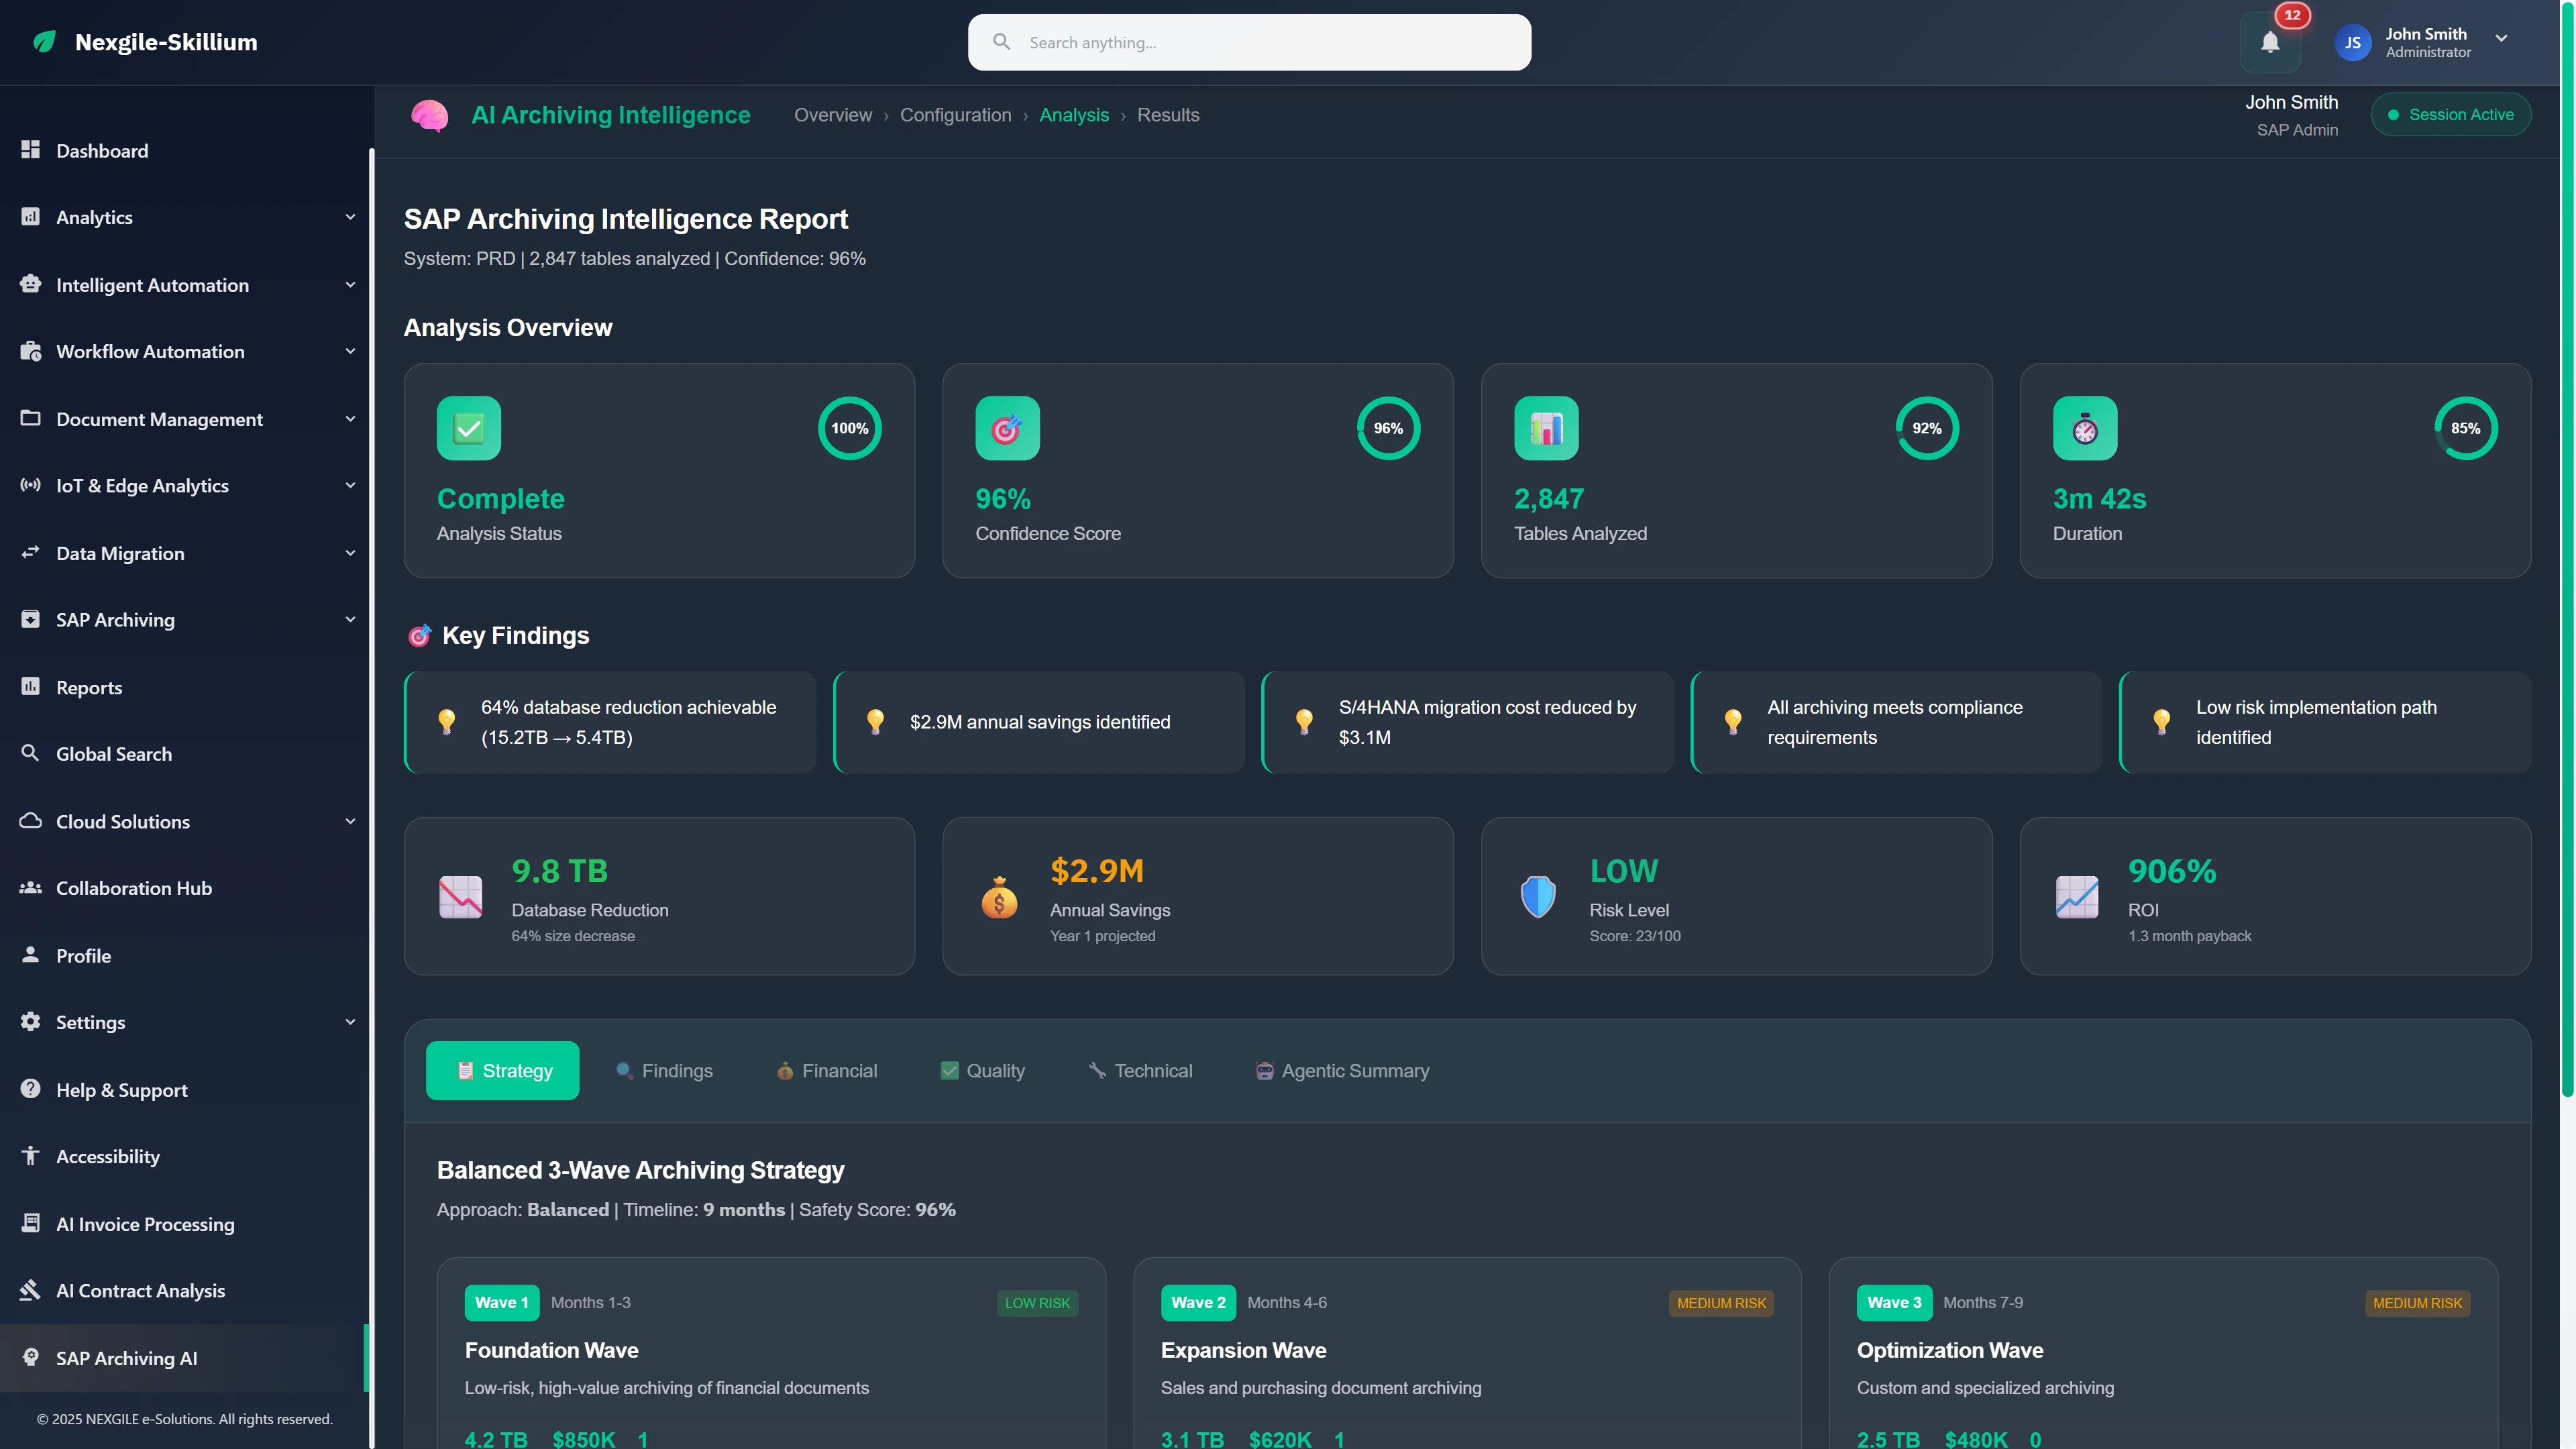Viewport: 2576px width, 1449px height.
Task: Open the Agentic Summary tab
Action: [1343, 1070]
